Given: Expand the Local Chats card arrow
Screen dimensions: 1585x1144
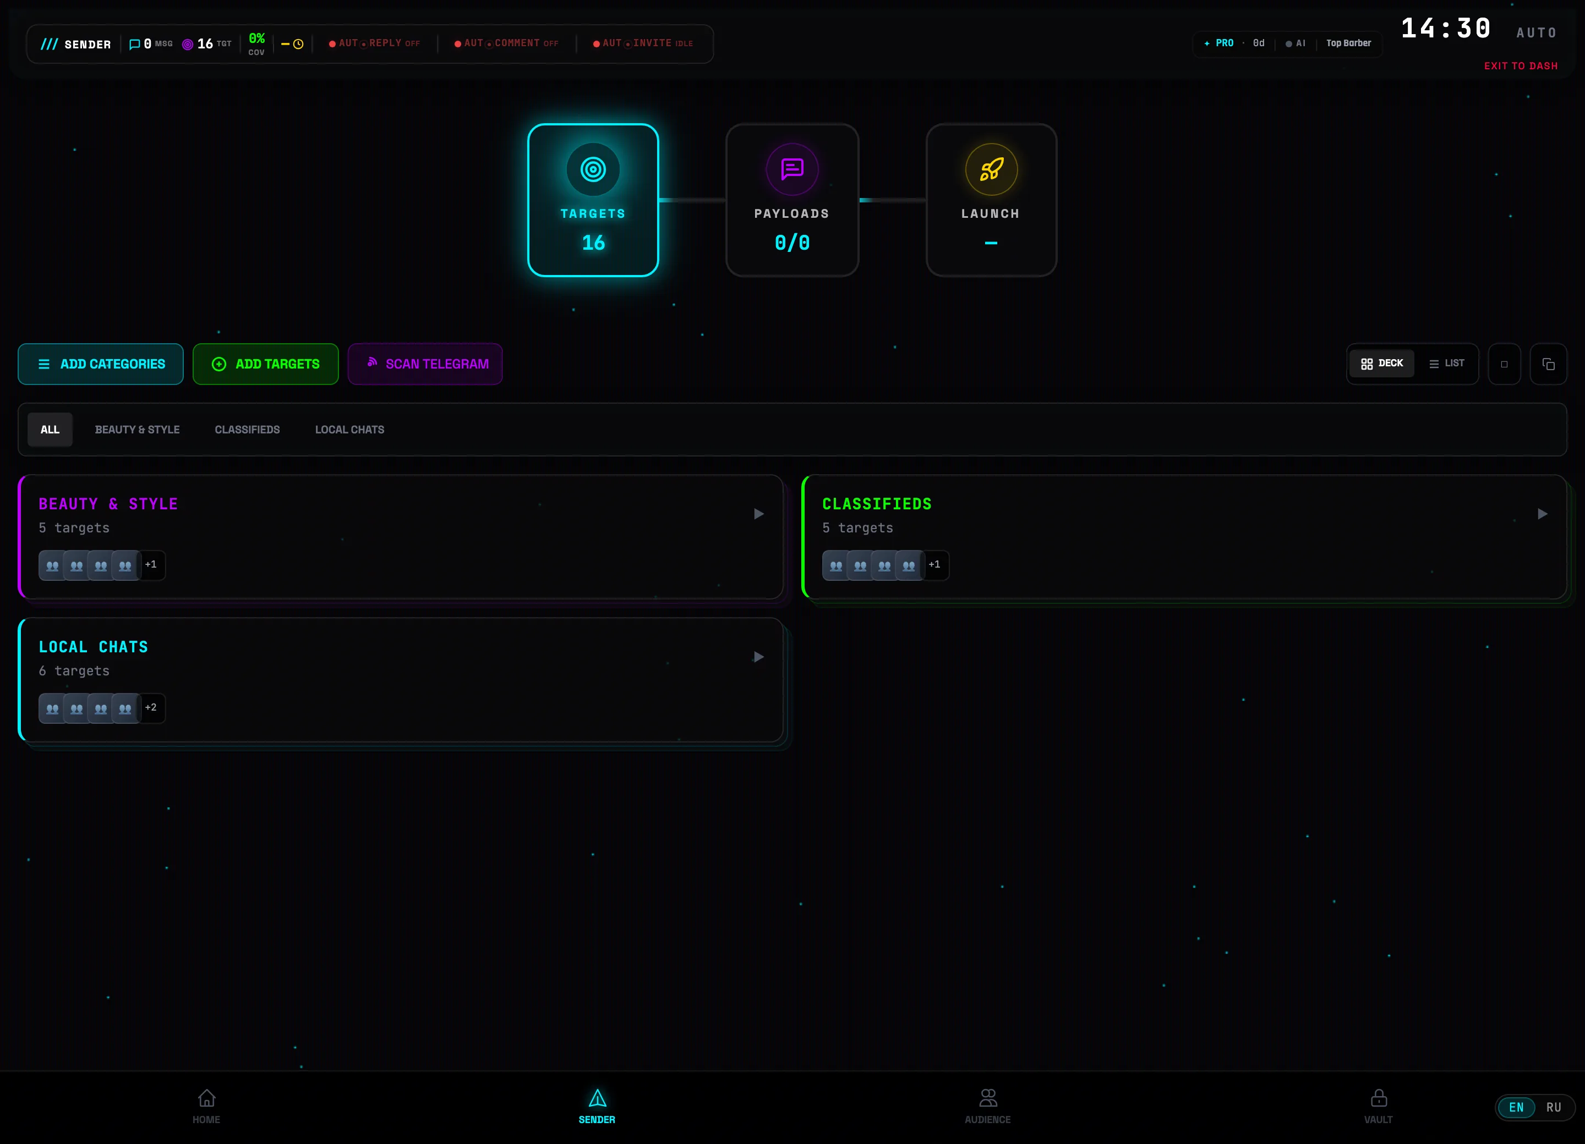Looking at the screenshot, I should pos(758,657).
